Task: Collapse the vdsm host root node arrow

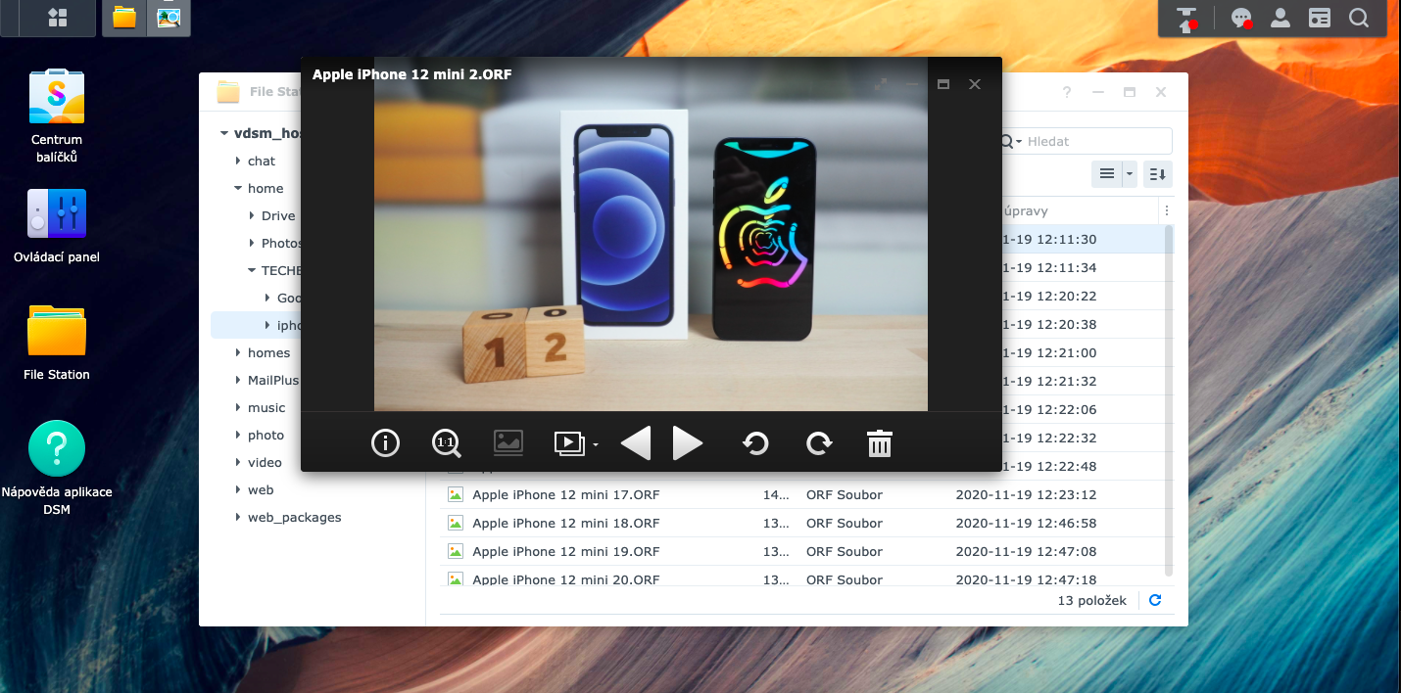Action: (224, 133)
